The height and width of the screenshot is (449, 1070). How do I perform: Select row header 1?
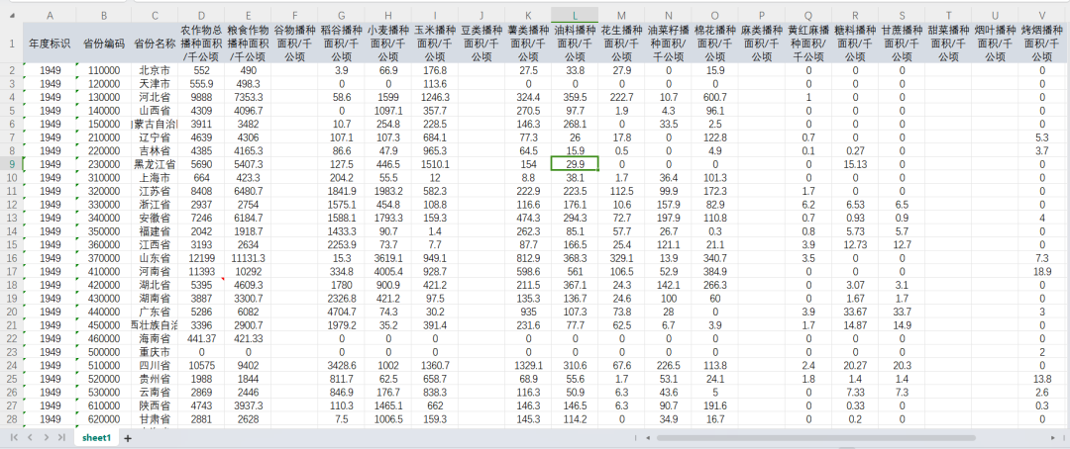click(x=12, y=43)
